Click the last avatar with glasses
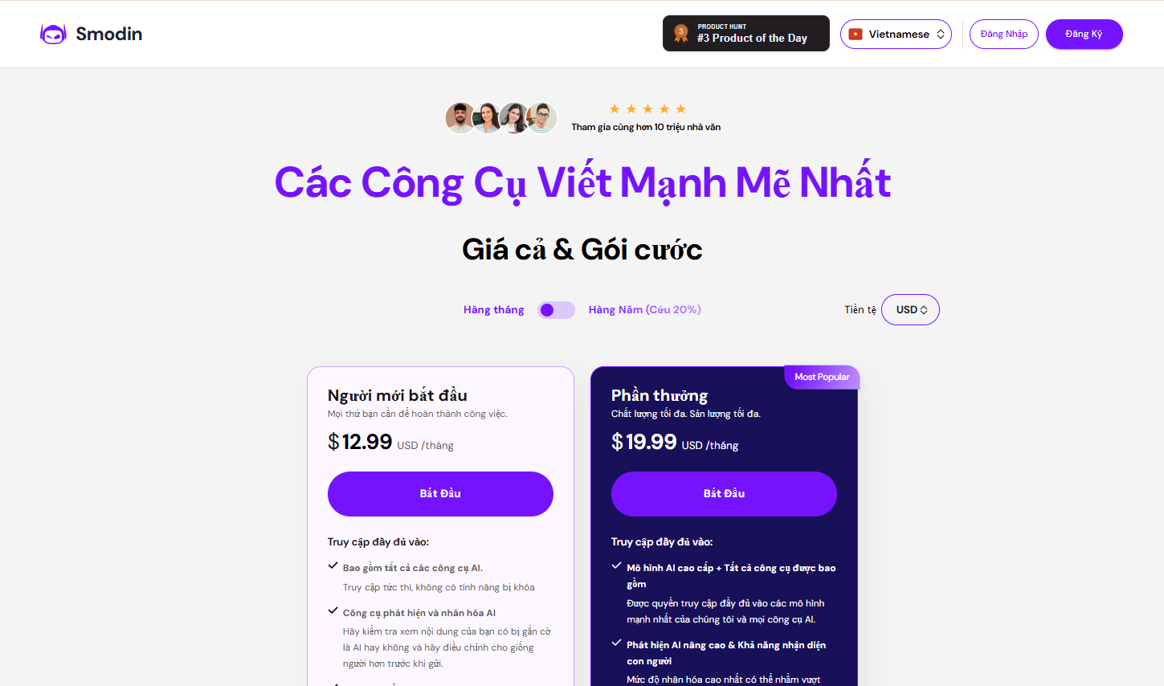This screenshot has height=686, width=1164. click(542, 118)
